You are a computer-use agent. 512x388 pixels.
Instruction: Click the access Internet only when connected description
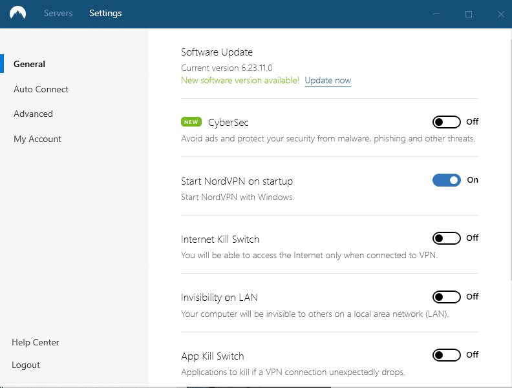pos(309,255)
